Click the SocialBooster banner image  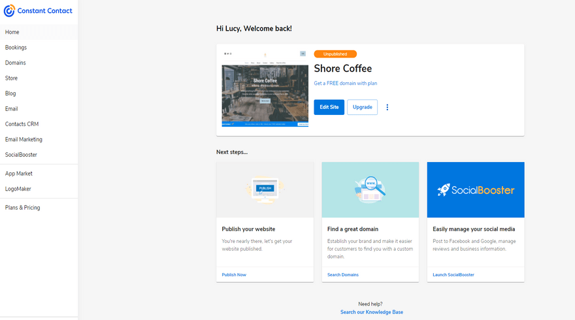[476, 190]
